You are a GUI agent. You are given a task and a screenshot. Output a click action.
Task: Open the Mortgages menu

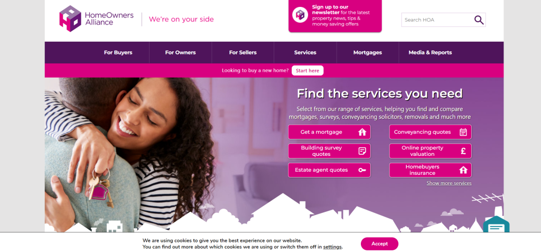pos(368,52)
